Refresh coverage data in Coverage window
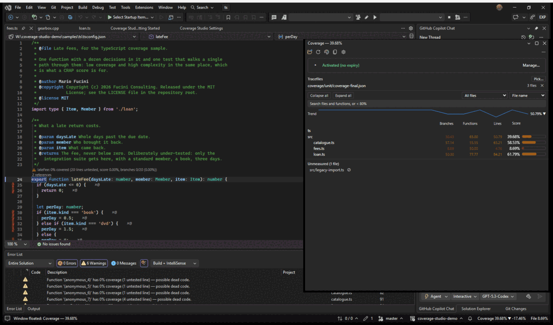 tap(318, 52)
